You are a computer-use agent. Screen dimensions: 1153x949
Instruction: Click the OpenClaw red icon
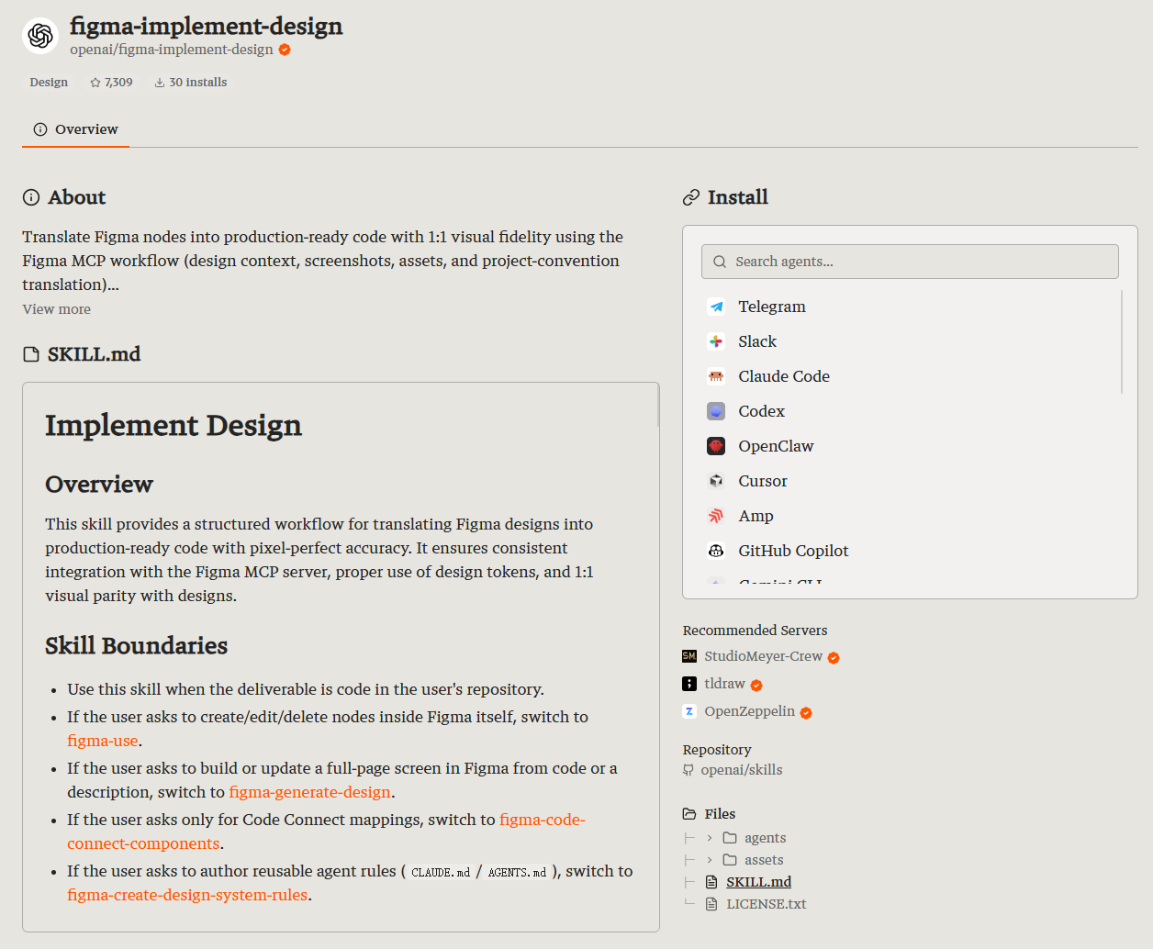pyautogui.click(x=716, y=446)
